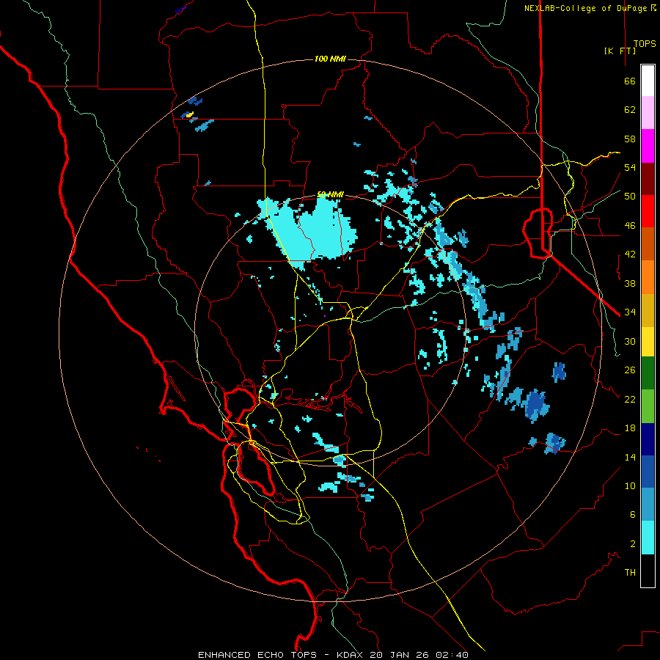Pick the yellow legend swatch
The width and height of the screenshot is (660, 660).
(x=648, y=342)
